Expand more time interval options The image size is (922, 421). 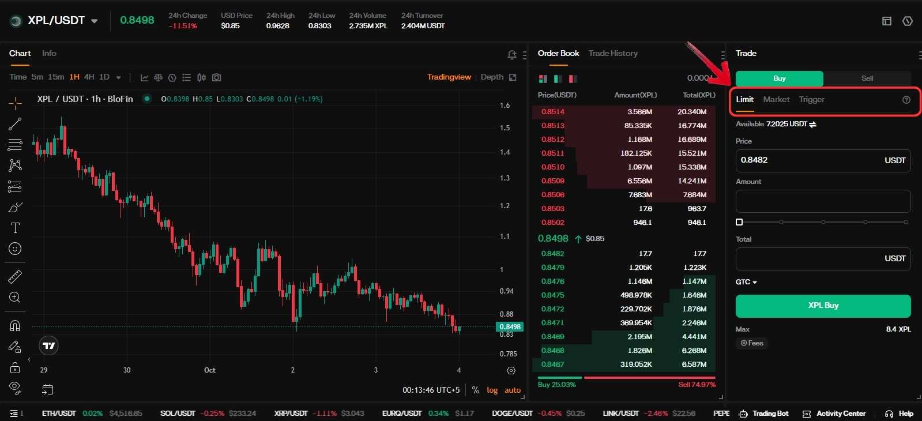click(x=118, y=77)
